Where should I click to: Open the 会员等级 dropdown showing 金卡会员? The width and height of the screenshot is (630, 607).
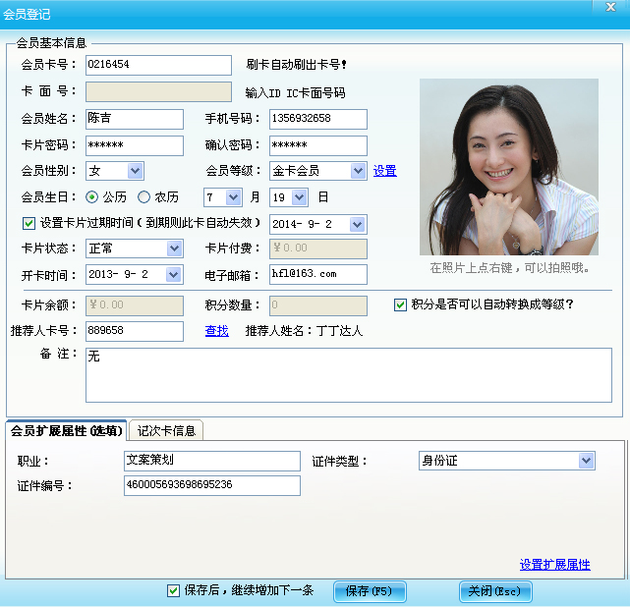(x=358, y=171)
